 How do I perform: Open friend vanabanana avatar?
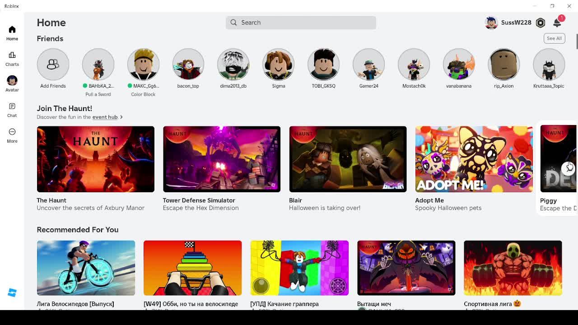point(459,64)
